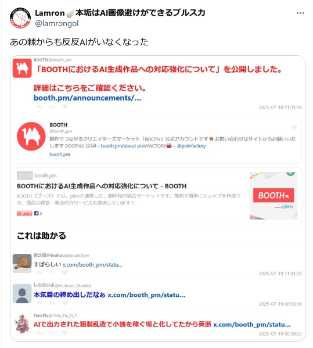The width and height of the screenshot is (313, 348).
Task: Click the sleeping cat avatar of すばらしい tweet
Action: coord(22,263)
